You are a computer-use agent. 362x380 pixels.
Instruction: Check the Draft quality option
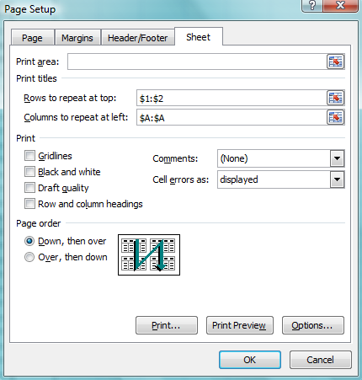pos(29,188)
